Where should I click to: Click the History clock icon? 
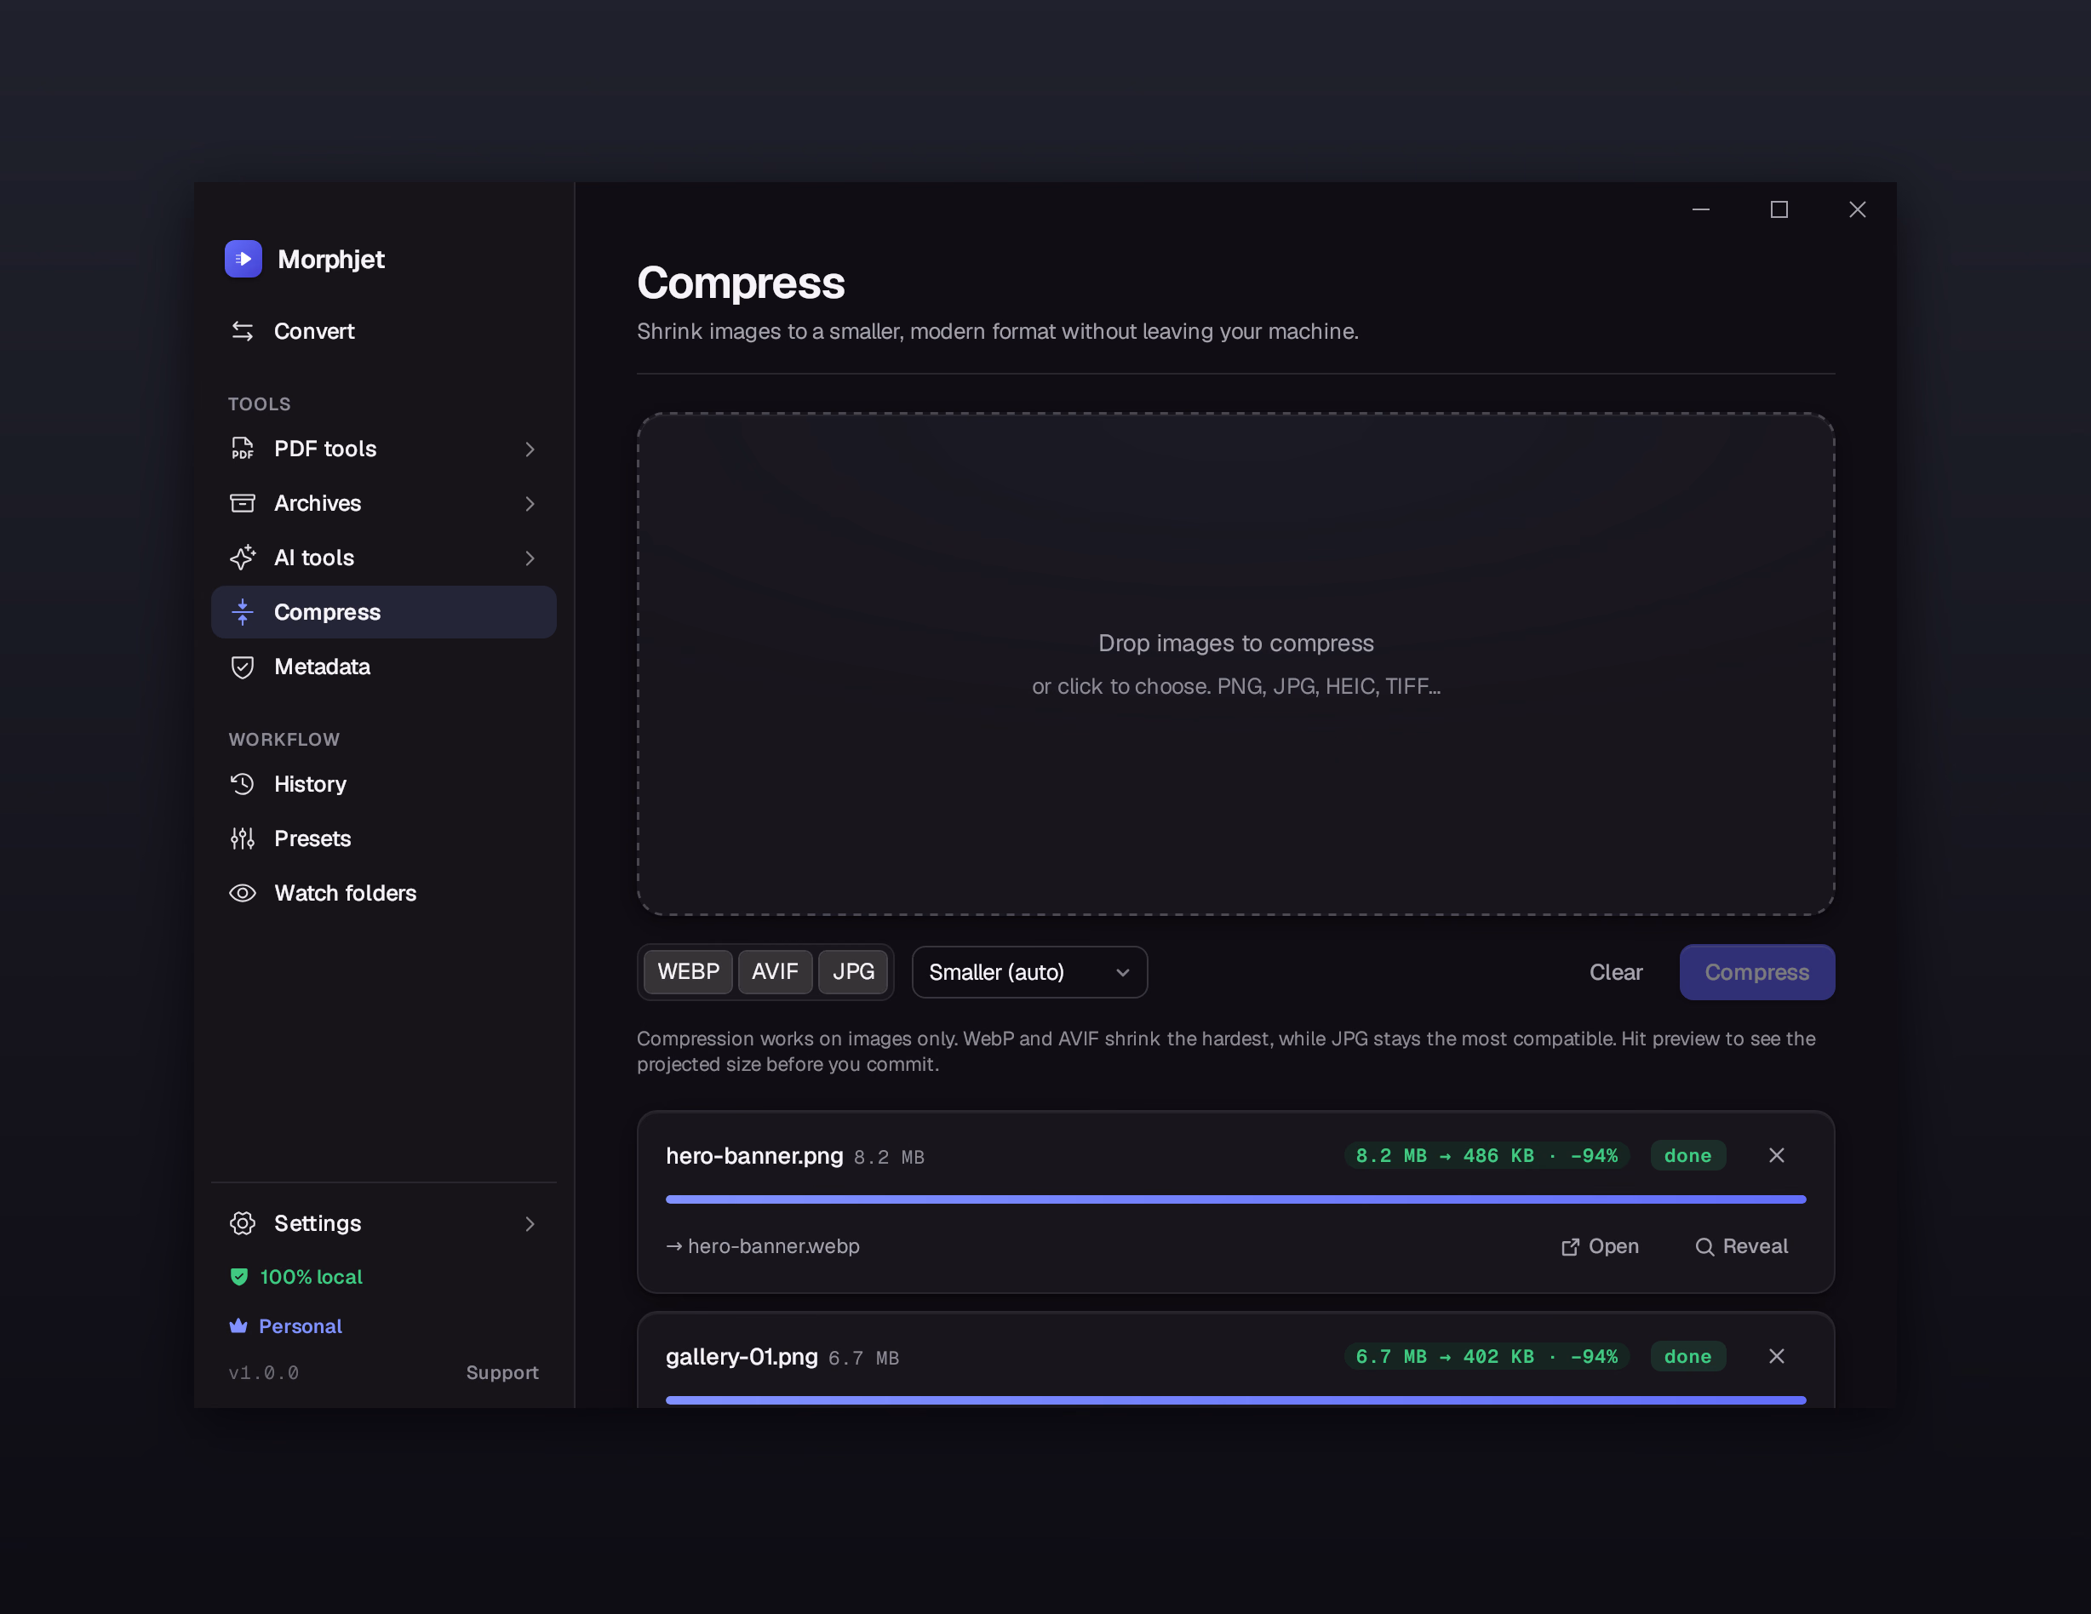pos(243,784)
